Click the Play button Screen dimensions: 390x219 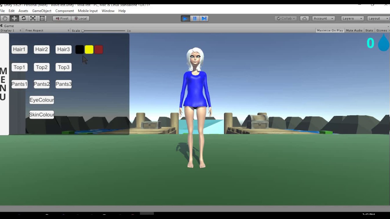click(185, 18)
